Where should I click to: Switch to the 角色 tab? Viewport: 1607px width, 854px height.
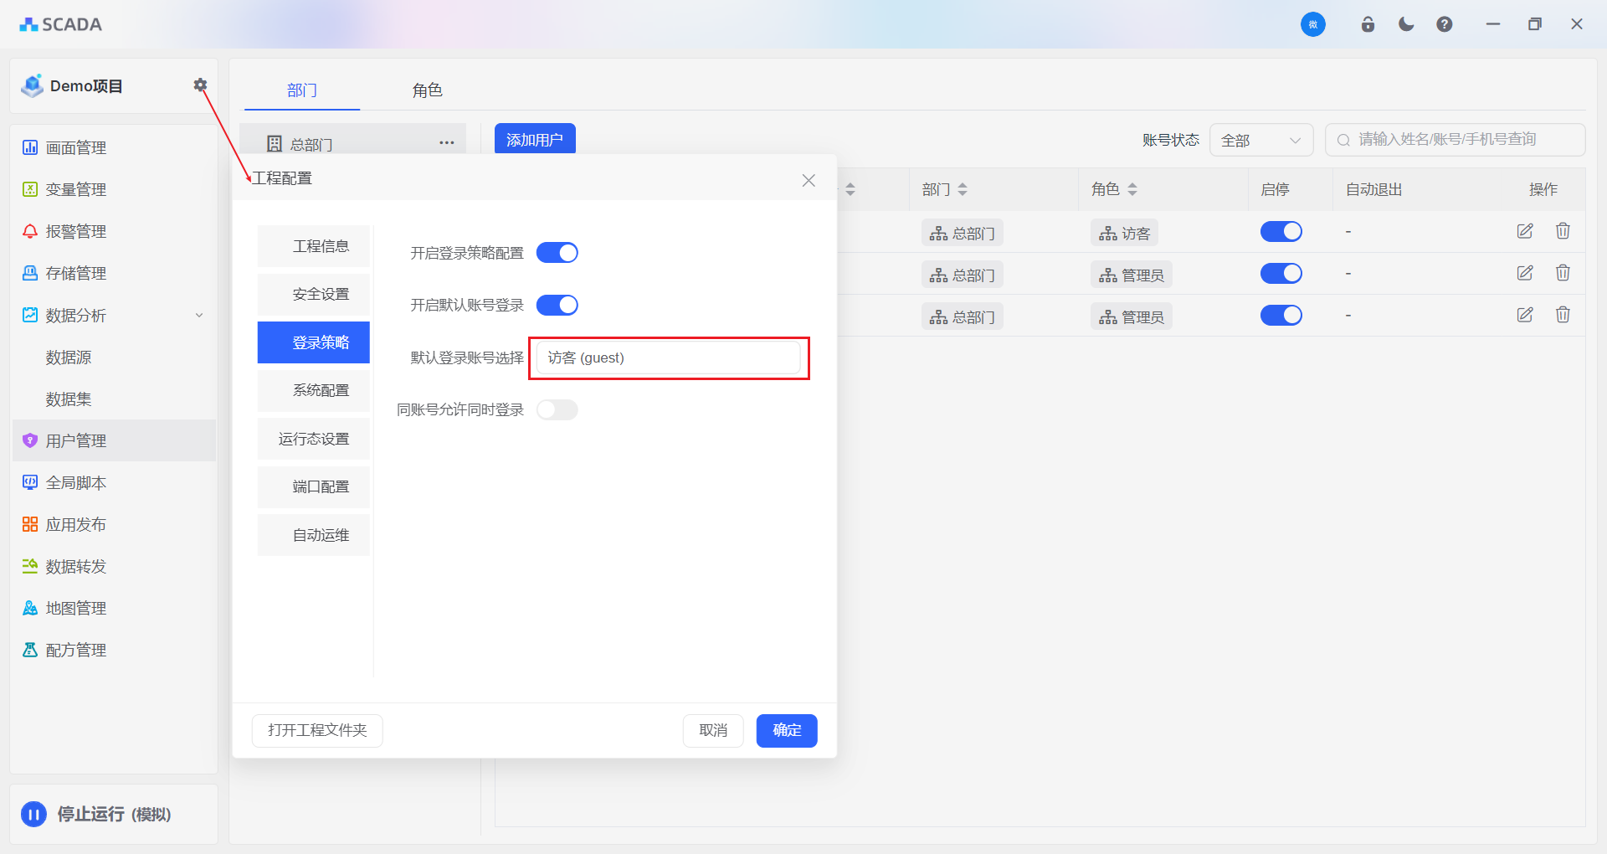click(427, 90)
